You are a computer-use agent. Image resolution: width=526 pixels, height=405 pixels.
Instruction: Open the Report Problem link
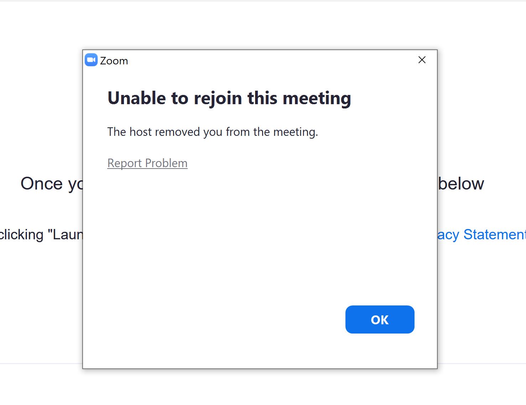(x=147, y=163)
